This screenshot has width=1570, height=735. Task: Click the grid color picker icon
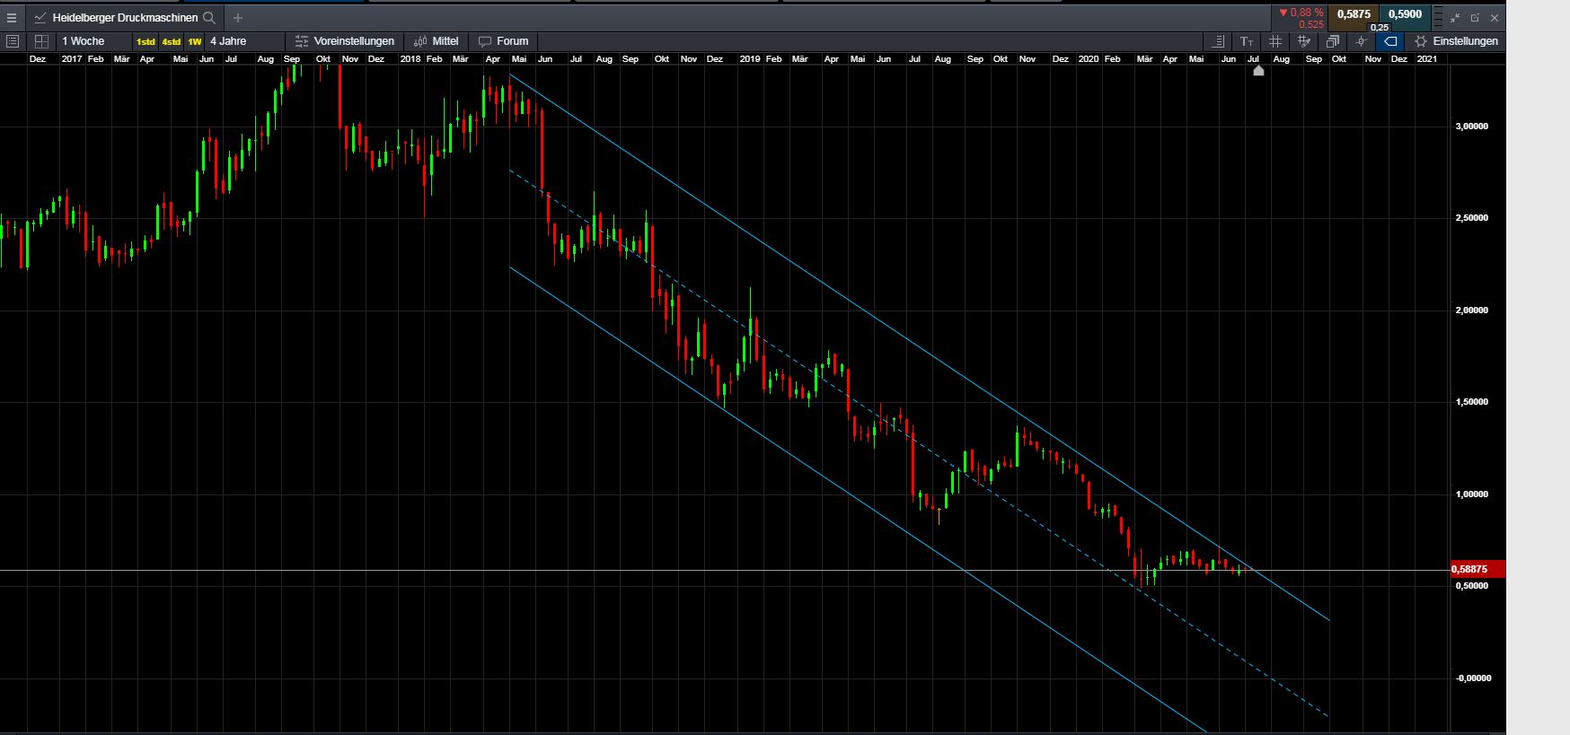[x=1304, y=41]
